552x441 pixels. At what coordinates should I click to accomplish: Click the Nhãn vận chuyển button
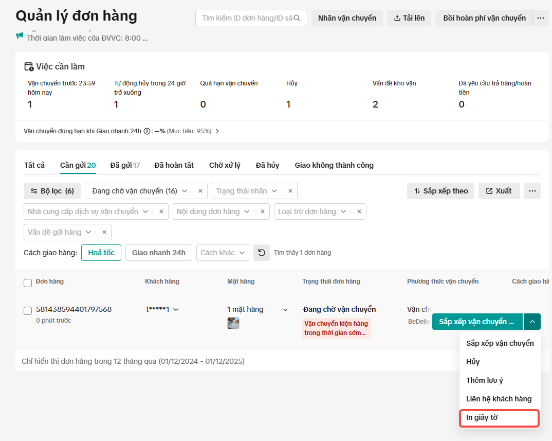click(x=347, y=18)
